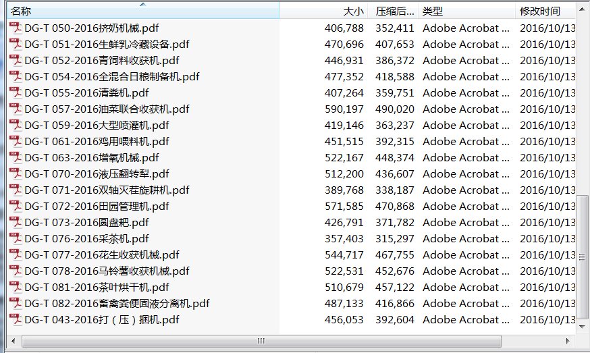This screenshot has height=353, width=590.
Task: Click the PDF icon of DG-T 072-2016田园管理机.pdf
Action: [x=16, y=206]
